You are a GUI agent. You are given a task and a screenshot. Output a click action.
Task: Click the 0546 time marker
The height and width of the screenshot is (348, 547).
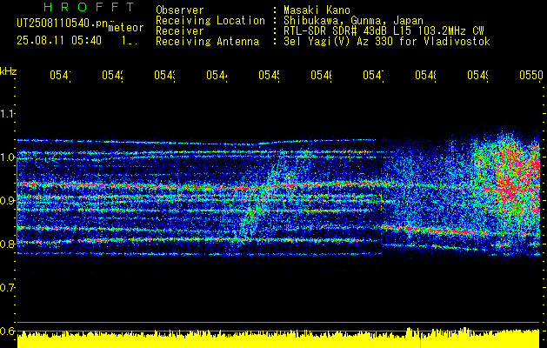click(321, 75)
